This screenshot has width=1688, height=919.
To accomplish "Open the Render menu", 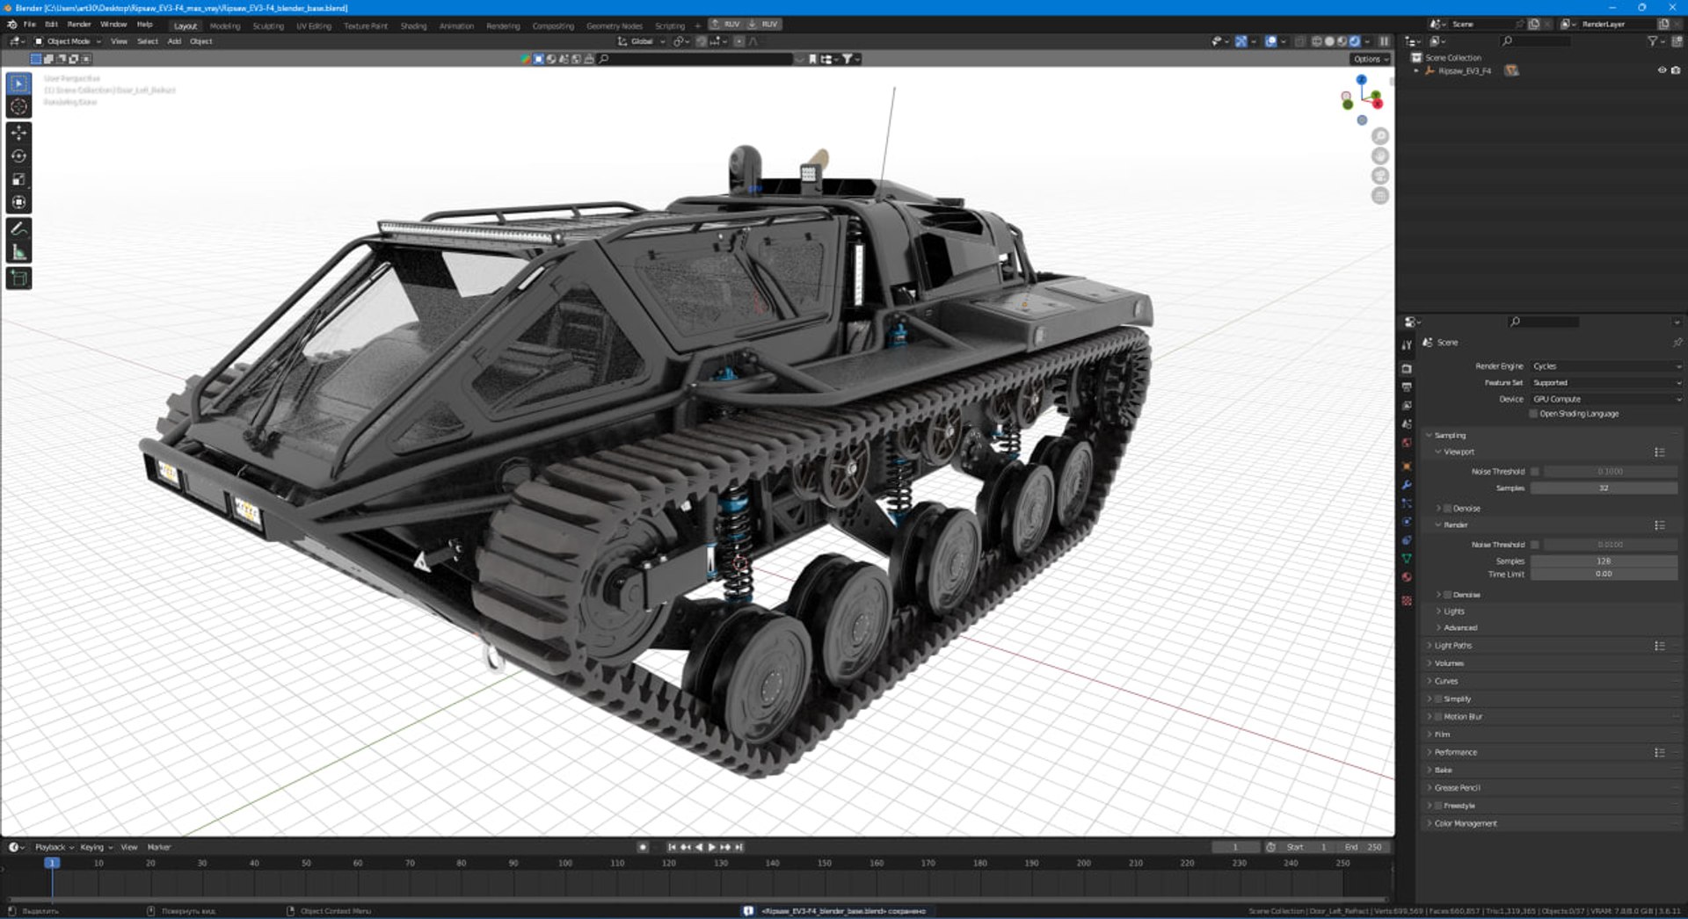I will [x=79, y=25].
